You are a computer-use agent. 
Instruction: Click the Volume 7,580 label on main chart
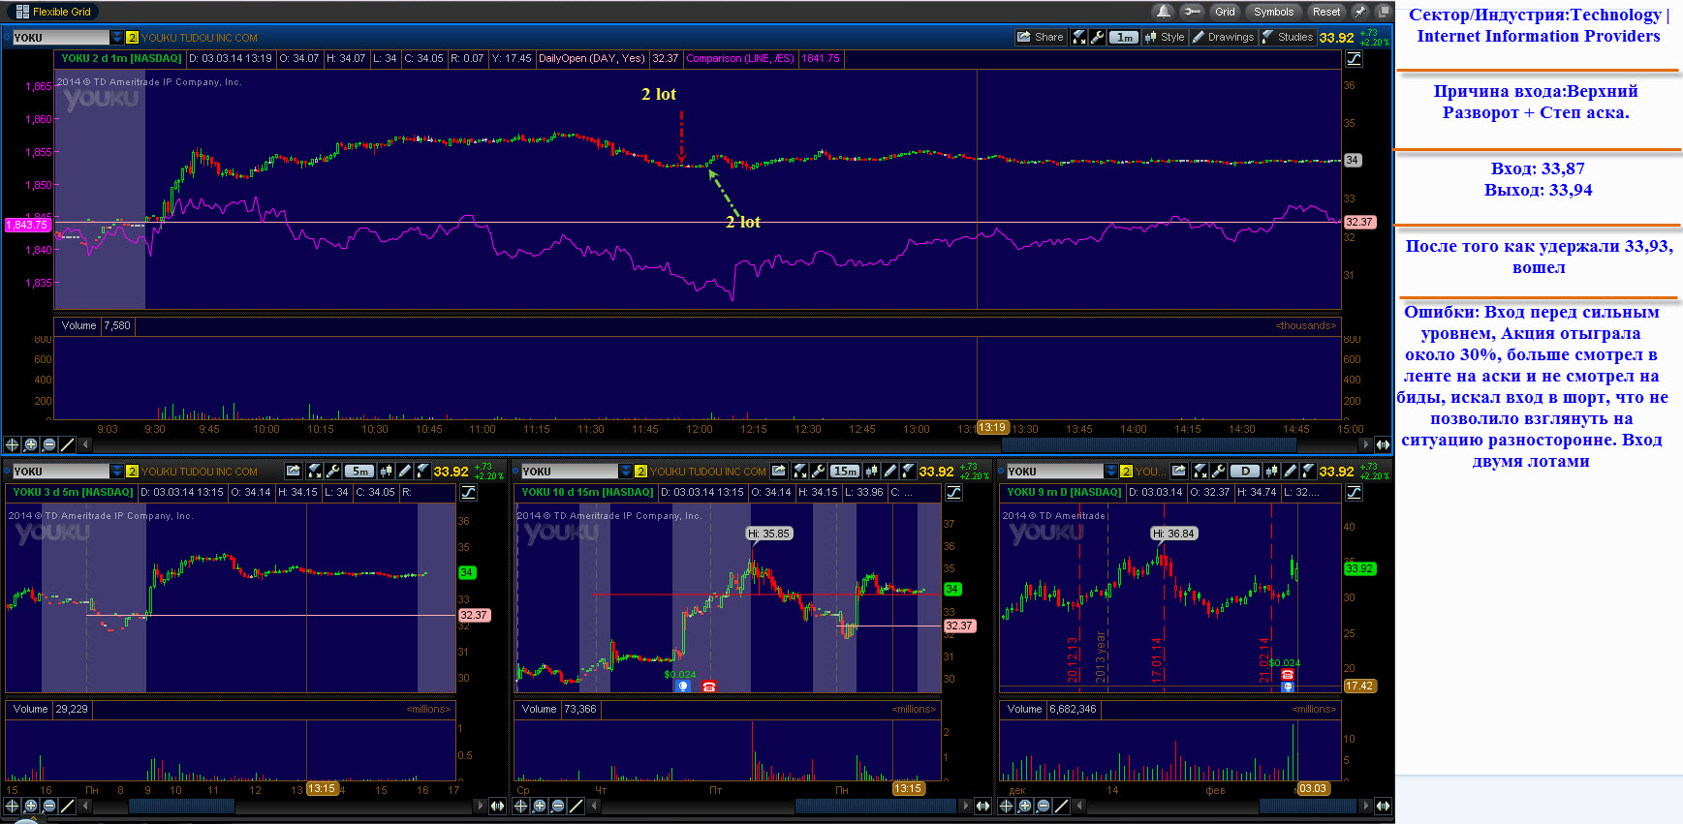pos(96,326)
